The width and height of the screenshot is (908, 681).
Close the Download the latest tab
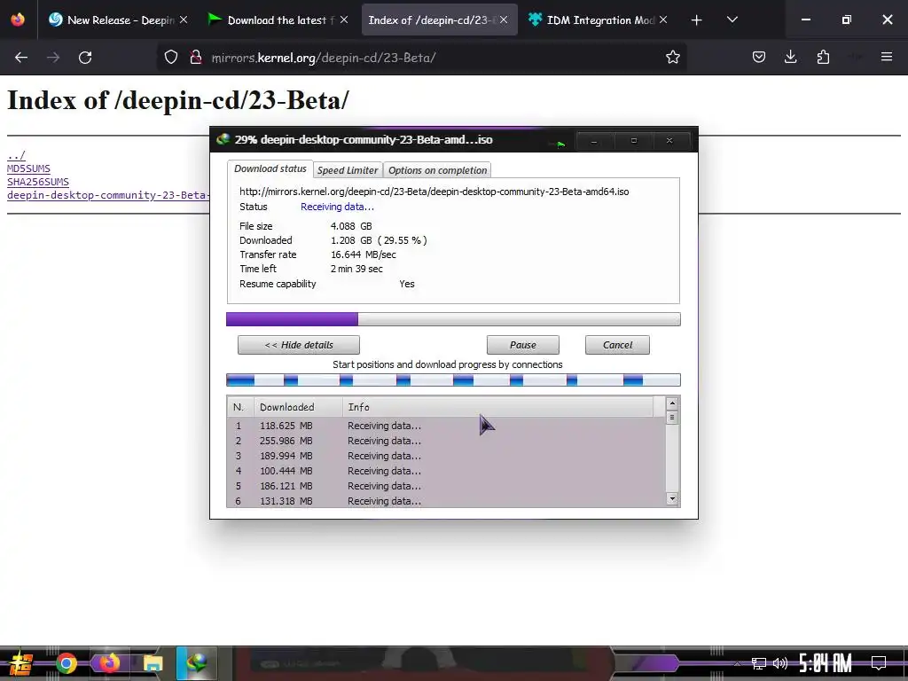344,20
